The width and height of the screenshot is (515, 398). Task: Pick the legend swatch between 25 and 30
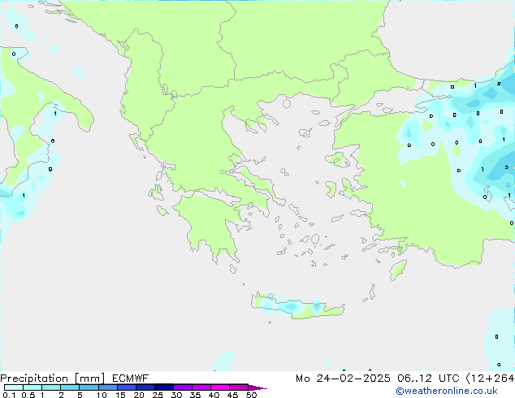pyautogui.click(x=163, y=387)
